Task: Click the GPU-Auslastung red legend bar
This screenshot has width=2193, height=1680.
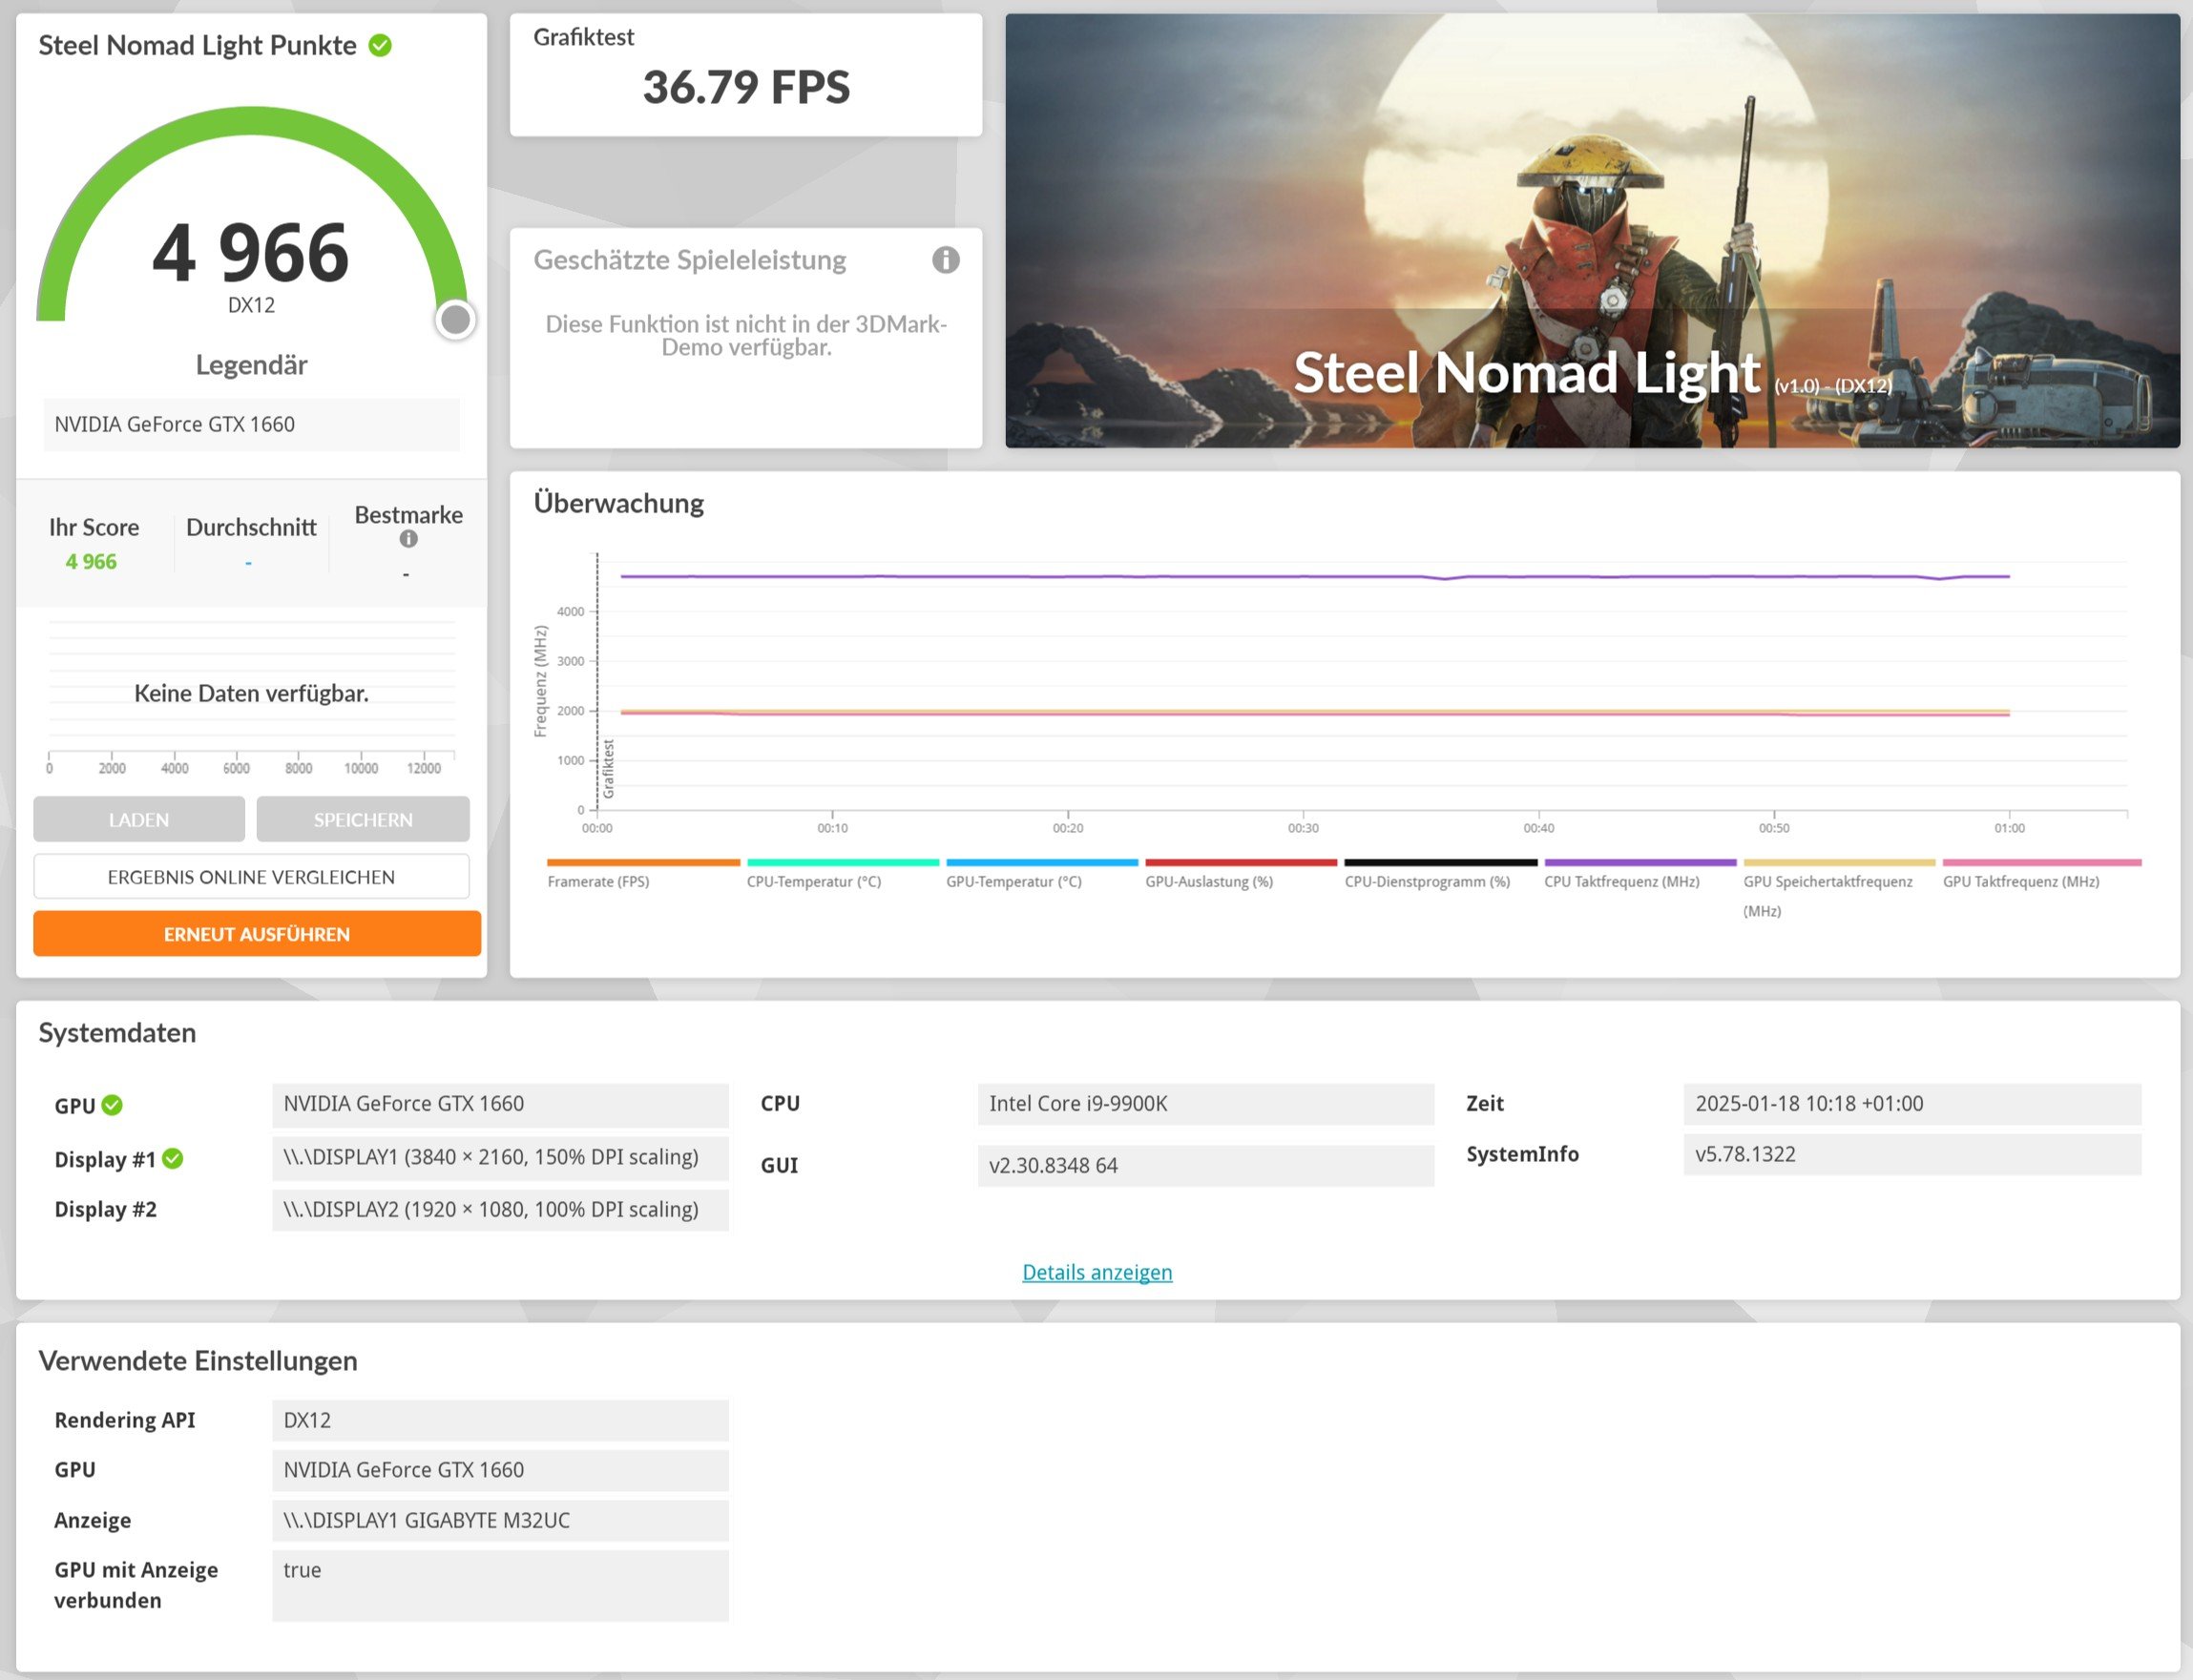Action: pos(1241,862)
